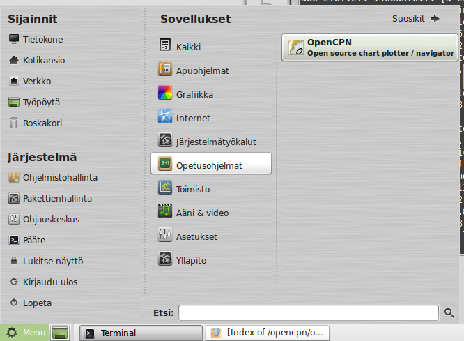Open the Pääte terminal icon
Screen dimensions: 464x341
pyautogui.click(x=14, y=240)
